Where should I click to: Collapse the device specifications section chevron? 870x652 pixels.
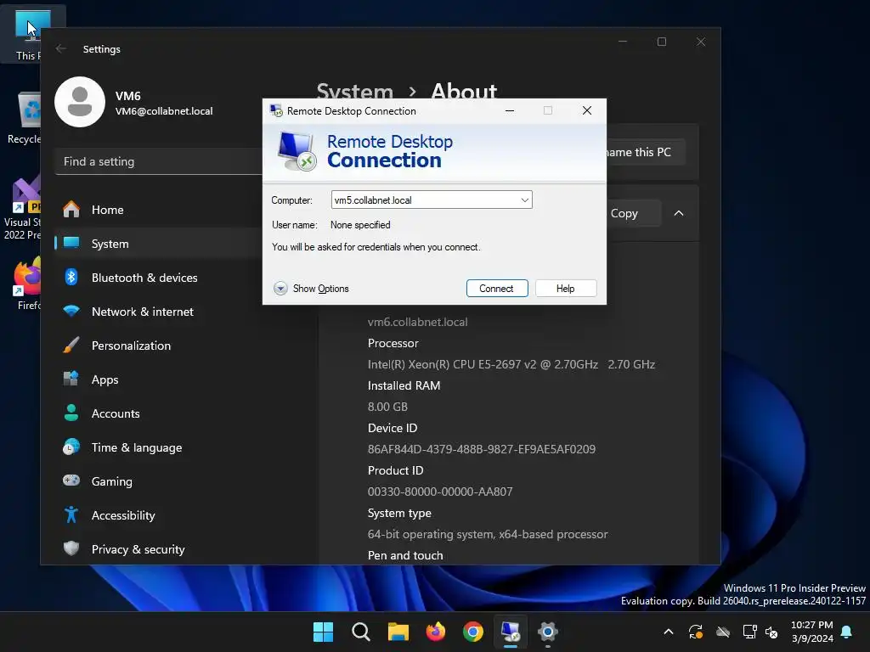[x=679, y=213]
